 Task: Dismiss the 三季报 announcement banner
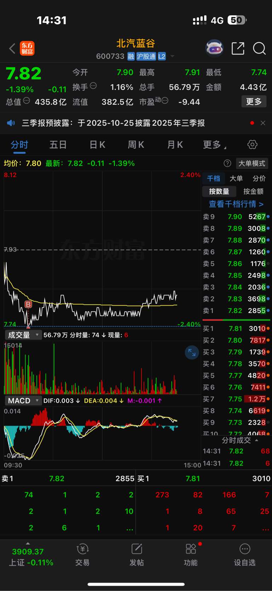pos(263,123)
